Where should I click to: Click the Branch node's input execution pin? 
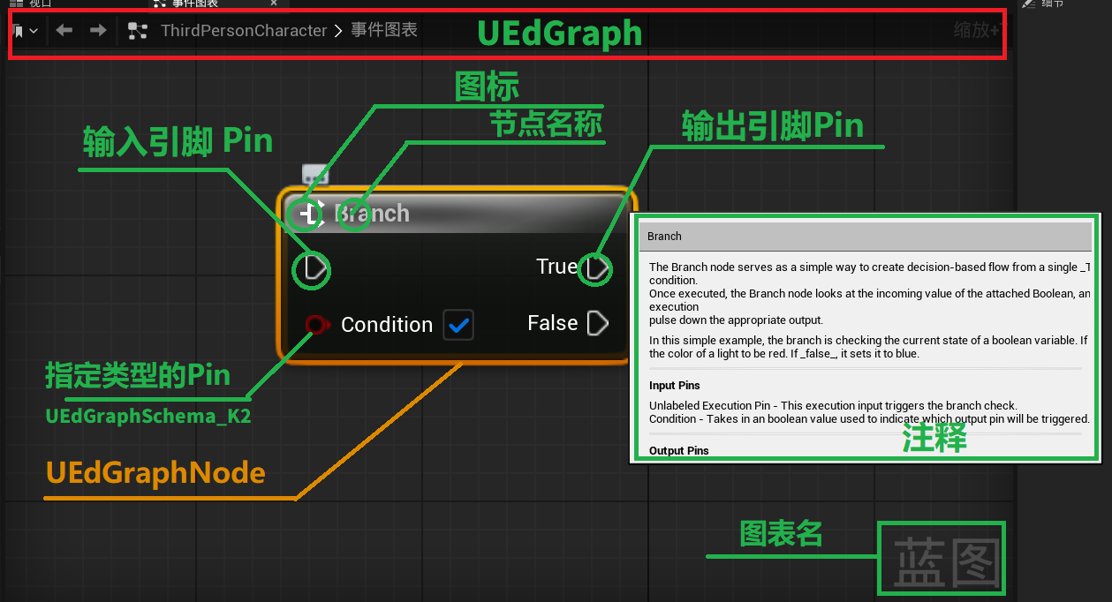[x=315, y=268]
